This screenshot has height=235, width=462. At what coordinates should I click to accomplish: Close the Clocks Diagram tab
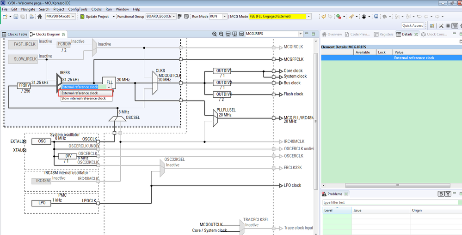pyautogui.click(x=64, y=34)
